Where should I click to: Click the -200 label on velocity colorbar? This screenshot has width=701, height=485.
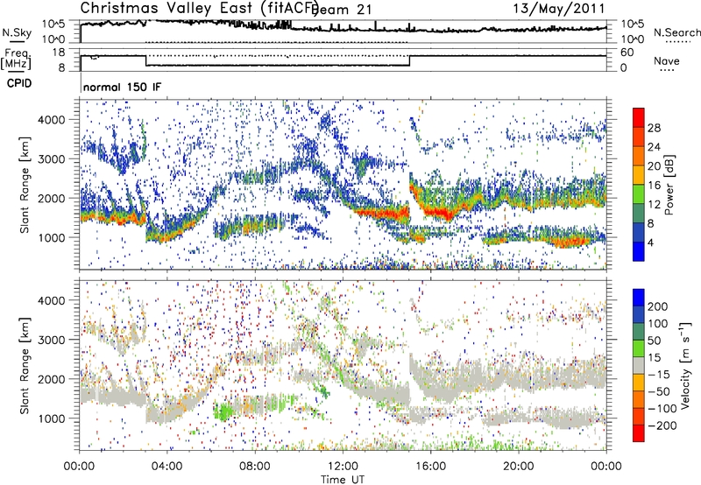(662, 425)
